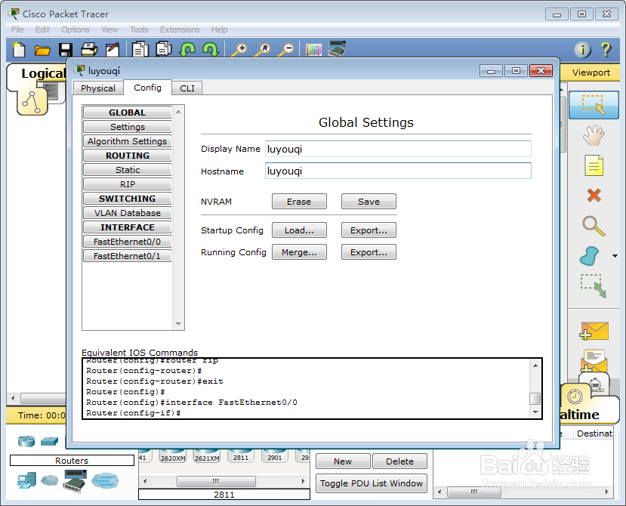Click the Save NVRAM button
This screenshot has height=506, width=626.
coord(369,202)
